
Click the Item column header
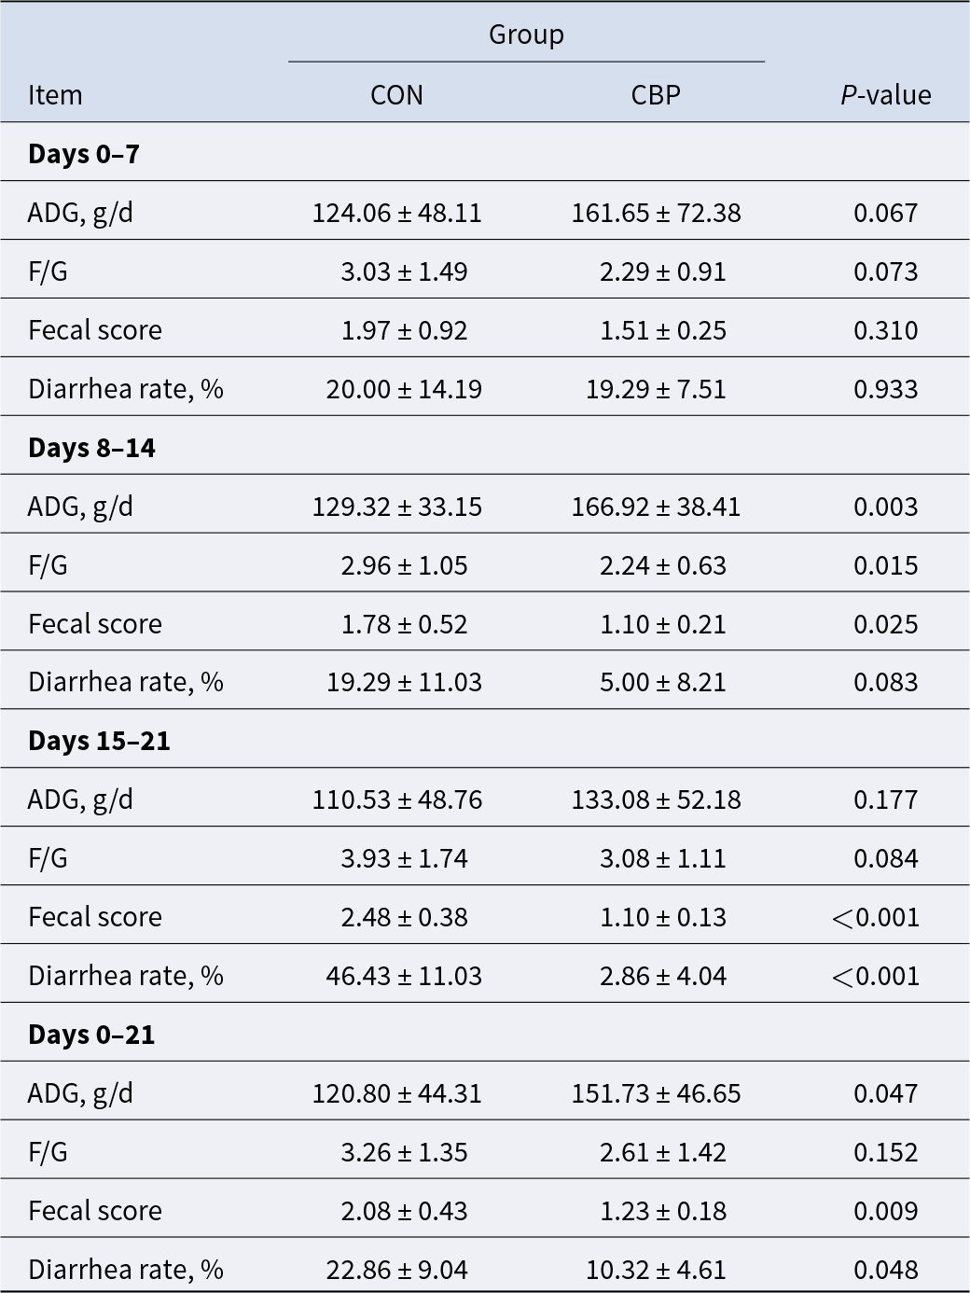[x=55, y=95]
